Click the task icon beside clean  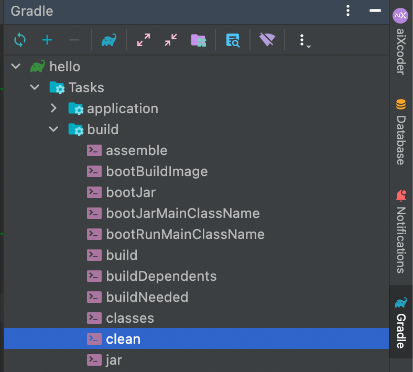click(x=94, y=339)
